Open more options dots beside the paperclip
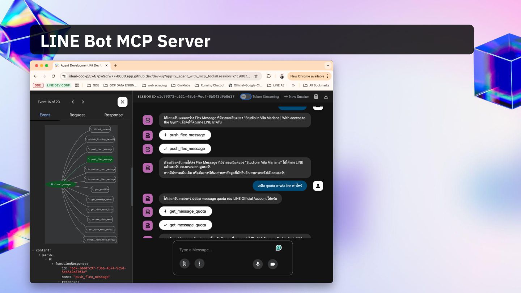This screenshot has height=293, width=521. coord(199,264)
